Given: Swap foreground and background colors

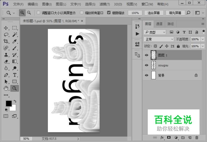Looking at the screenshot, I should [15, 101].
